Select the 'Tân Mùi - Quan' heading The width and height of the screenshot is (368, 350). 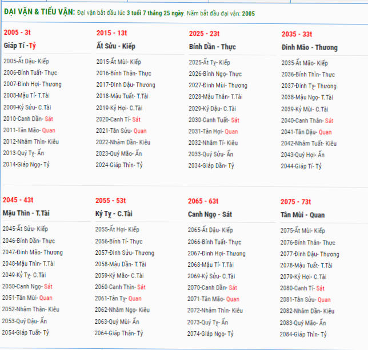[302, 215]
